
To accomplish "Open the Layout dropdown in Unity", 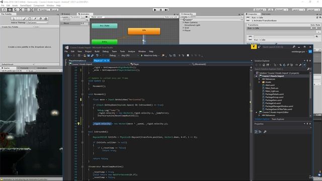I will 313,10.
